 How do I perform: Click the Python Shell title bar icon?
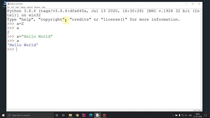(9, 4)
